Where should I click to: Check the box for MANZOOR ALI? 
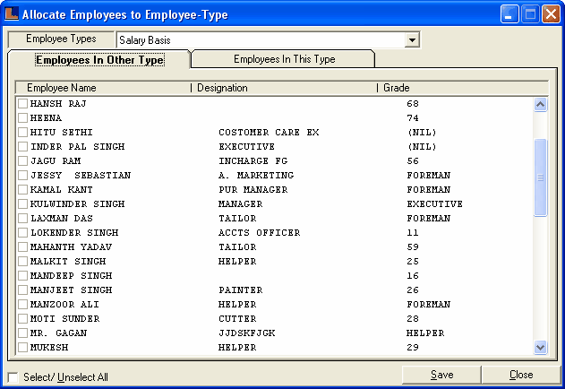point(22,304)
